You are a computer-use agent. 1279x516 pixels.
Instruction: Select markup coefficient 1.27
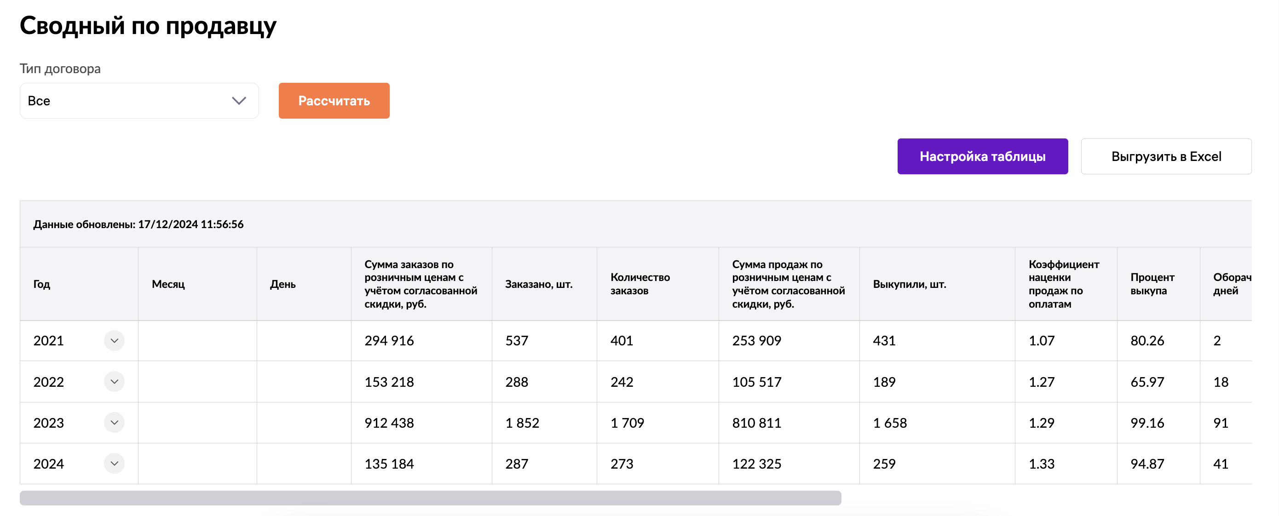[1042, 382]
